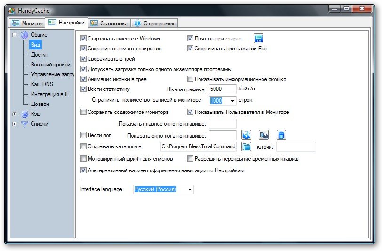Click the copy documents icon beside log field
Viewport: 382px width, 251px height.
[x=264, y=136]
